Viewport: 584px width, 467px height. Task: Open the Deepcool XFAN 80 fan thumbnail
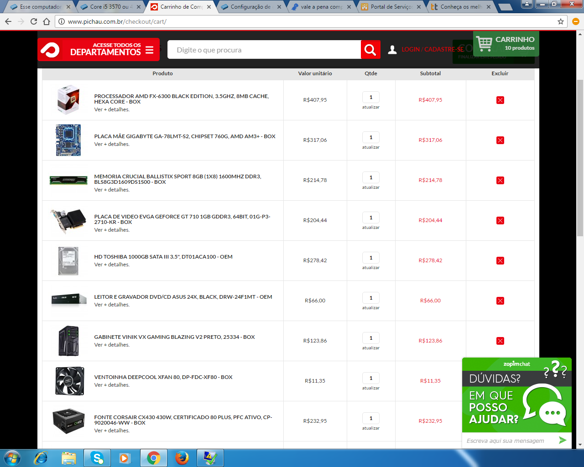tap(70, 381)
